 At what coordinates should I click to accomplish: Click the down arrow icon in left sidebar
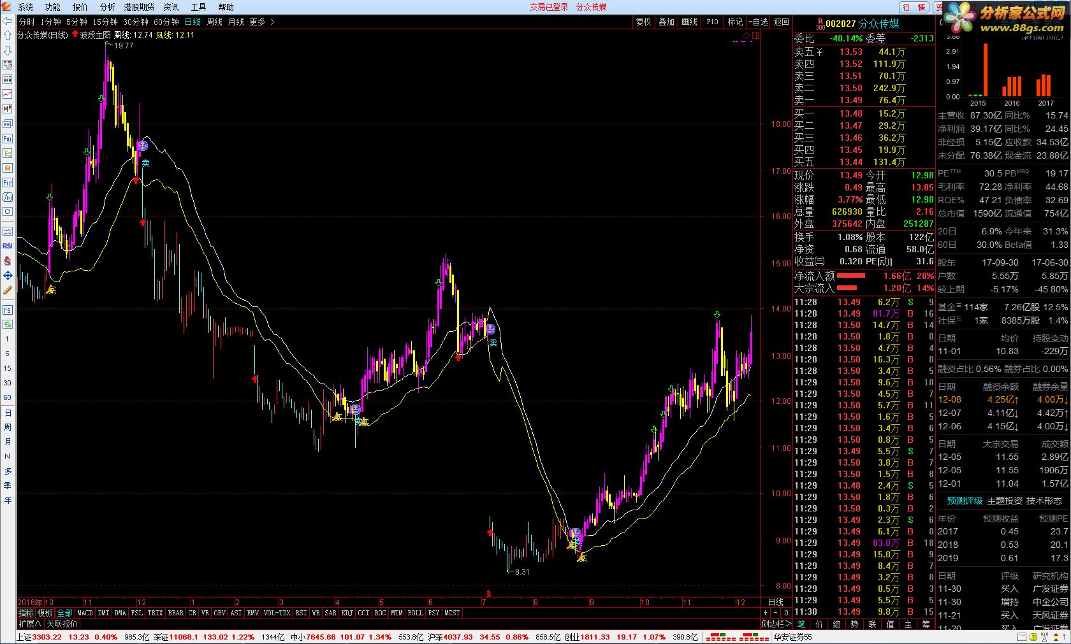pyautogui.click(x=8, y=50)
